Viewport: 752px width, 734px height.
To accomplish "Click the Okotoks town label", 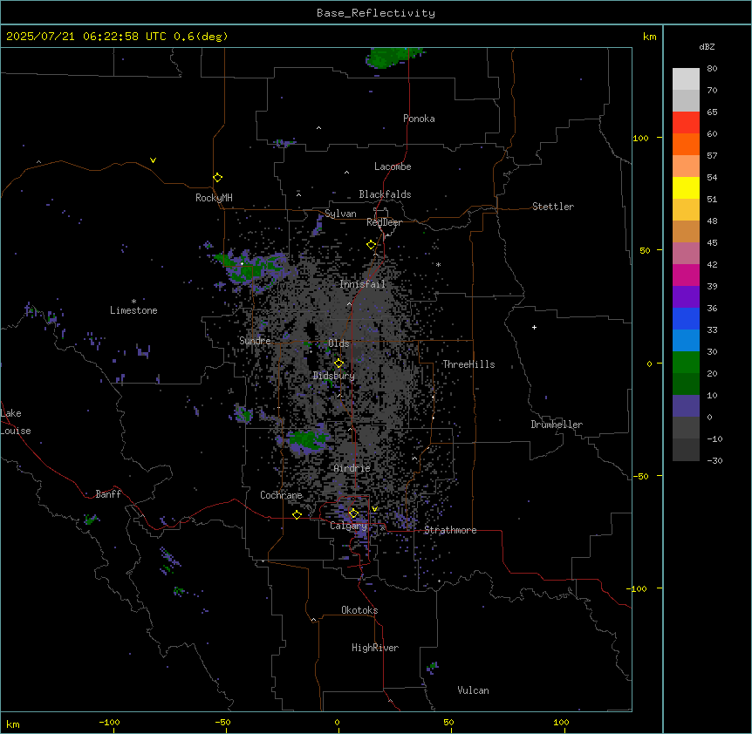I will click(359, 610).
